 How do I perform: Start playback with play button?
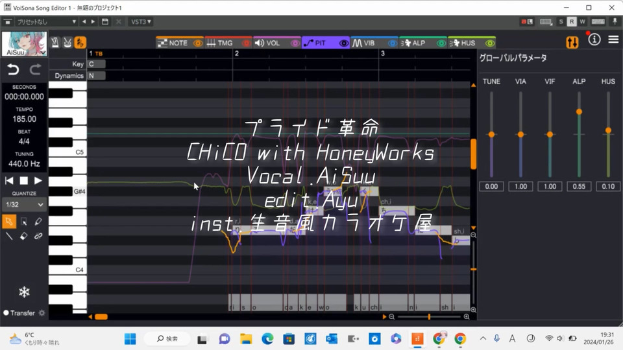click(x=38, y=181)
